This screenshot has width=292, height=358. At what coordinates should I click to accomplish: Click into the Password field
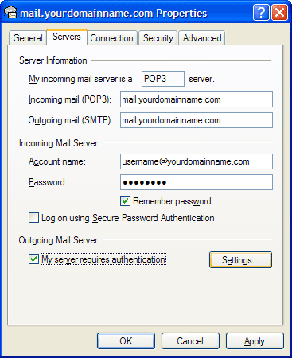(197, 182)
